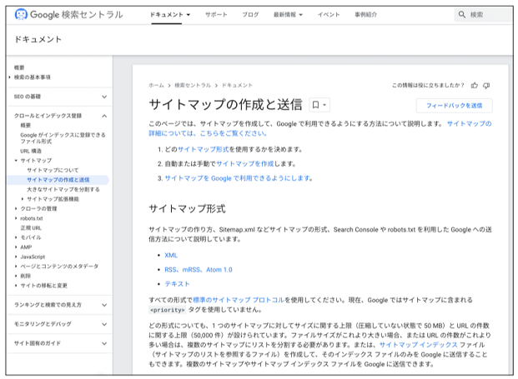Select the サポート navigation tab
Image resolution: width=518 pixels, height=379 pixels.
pos(216,14)
